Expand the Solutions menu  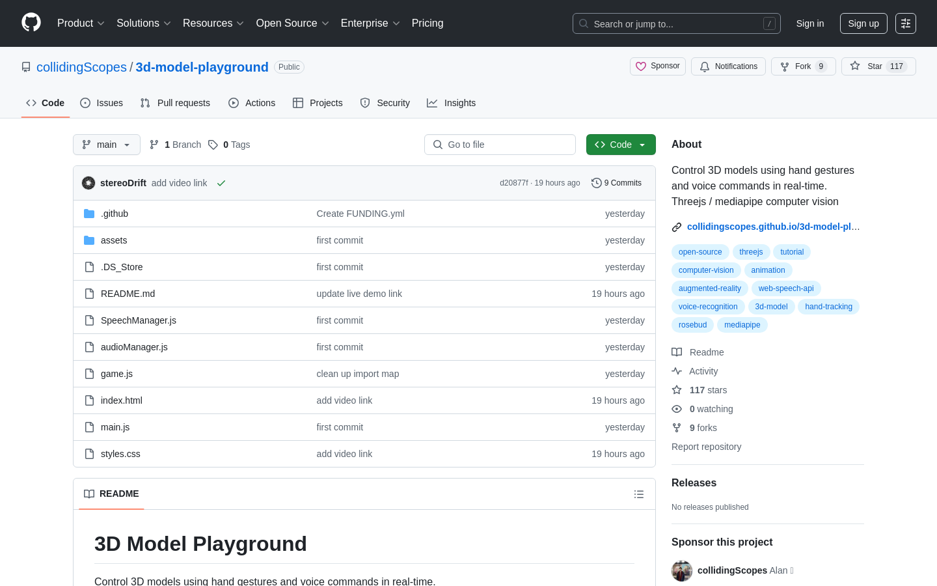[144, 23]
